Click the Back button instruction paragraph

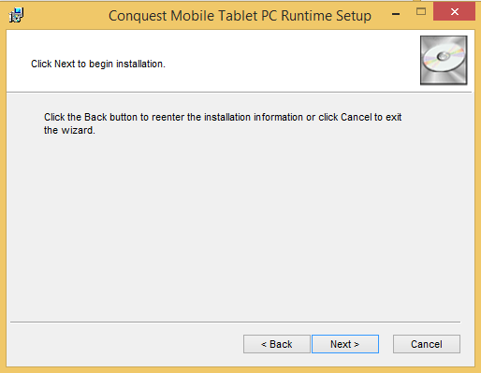(x=223, y=123)
